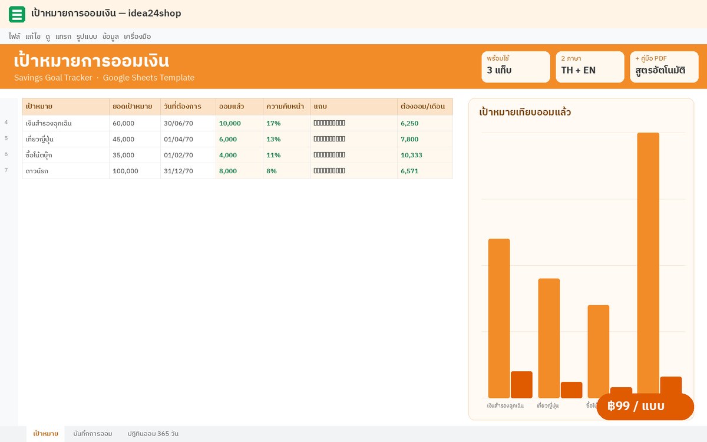
Task: Click the green Sheets logo icon
Action: [x=17, y=14]
